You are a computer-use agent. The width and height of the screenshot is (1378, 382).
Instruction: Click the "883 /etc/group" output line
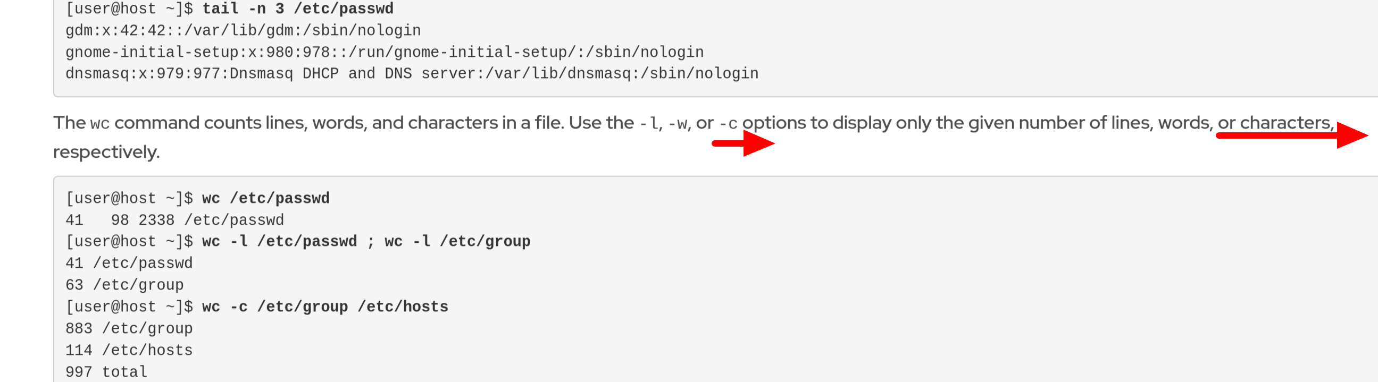(129, 328)
